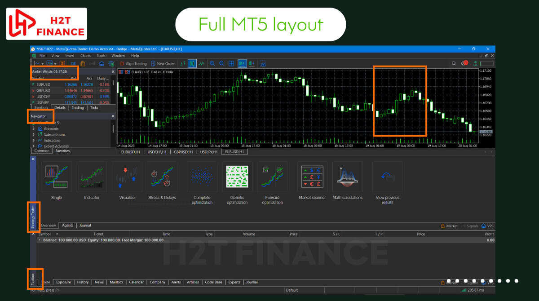
Task: Switch to Navigator Favorites tab
Action: tap(62, 151)
